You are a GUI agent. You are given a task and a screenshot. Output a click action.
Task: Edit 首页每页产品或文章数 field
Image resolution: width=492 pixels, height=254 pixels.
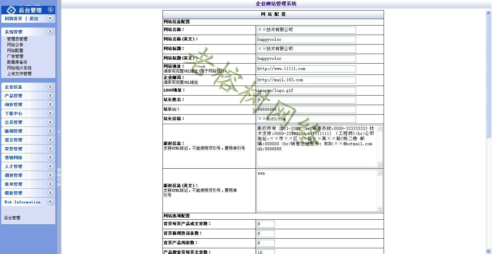(265, 224)
